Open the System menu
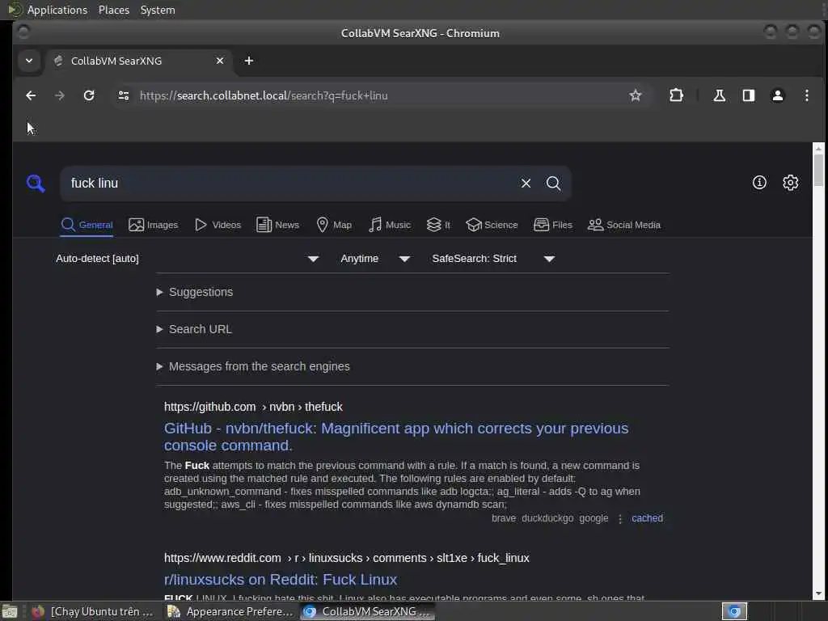The width and height of the screenshot is (828, 621). pyautogui.click(x=158, y=10)
